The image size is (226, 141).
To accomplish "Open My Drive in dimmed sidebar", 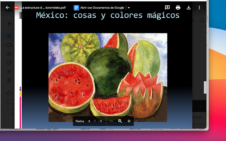I will coord(9,36).
